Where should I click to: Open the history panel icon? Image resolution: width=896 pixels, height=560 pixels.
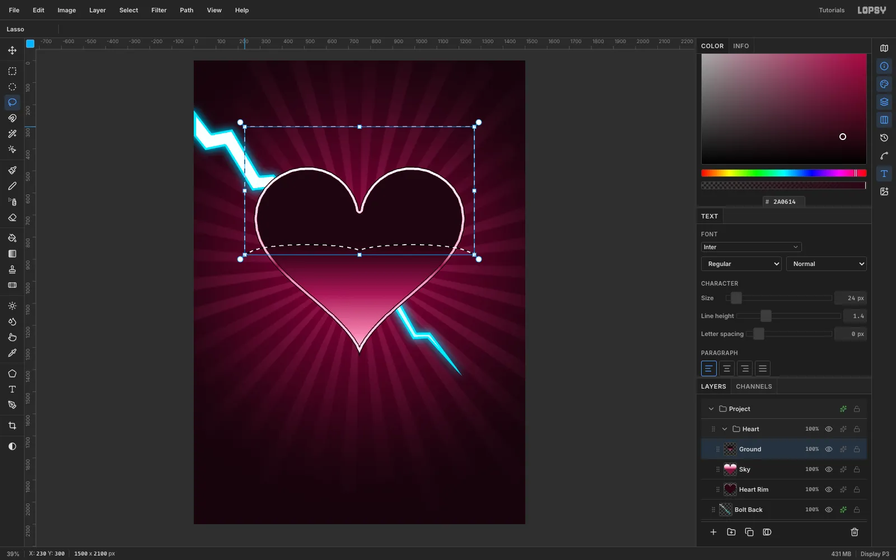(x=884, y=138)
